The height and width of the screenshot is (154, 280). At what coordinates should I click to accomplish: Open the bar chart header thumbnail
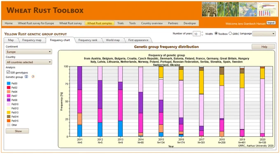[x=268, y=9]
